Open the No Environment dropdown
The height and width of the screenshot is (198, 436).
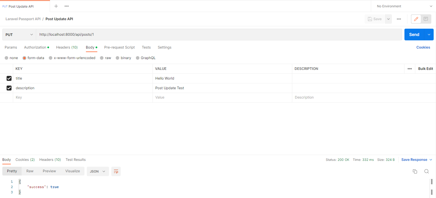point(403,6)
